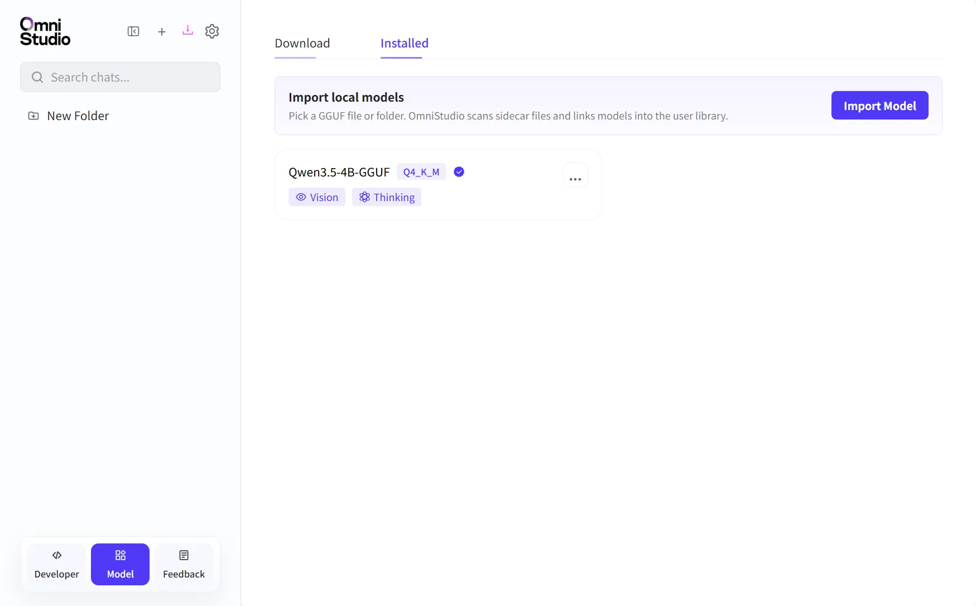Create a New Folder
The height and width of the screenshot is (606, 976).
click(x=69, y=116)
